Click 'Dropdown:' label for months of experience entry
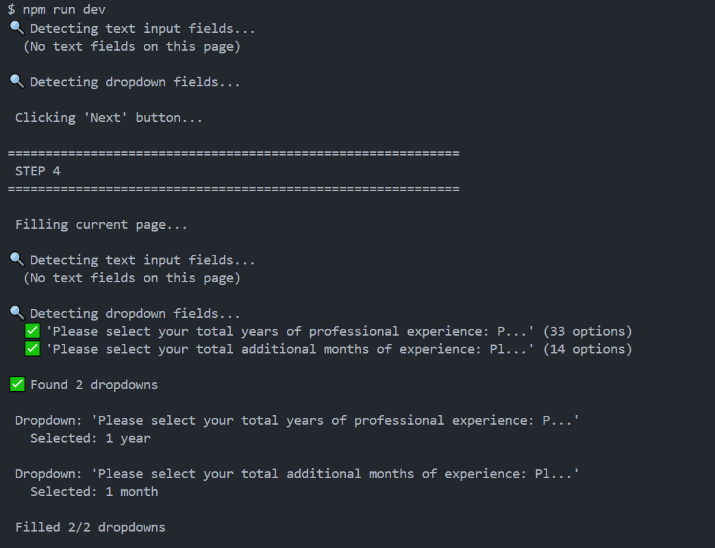Screen dimensions: 715x548 (x=49, y=474)
